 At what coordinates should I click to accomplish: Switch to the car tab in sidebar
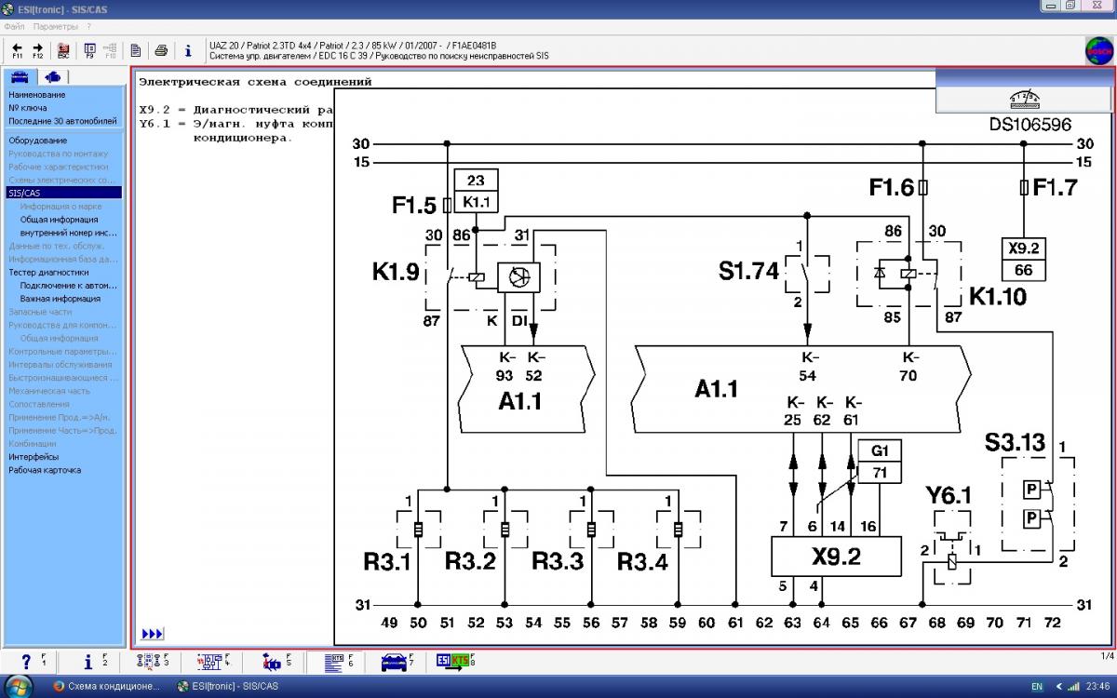[20, 76]
